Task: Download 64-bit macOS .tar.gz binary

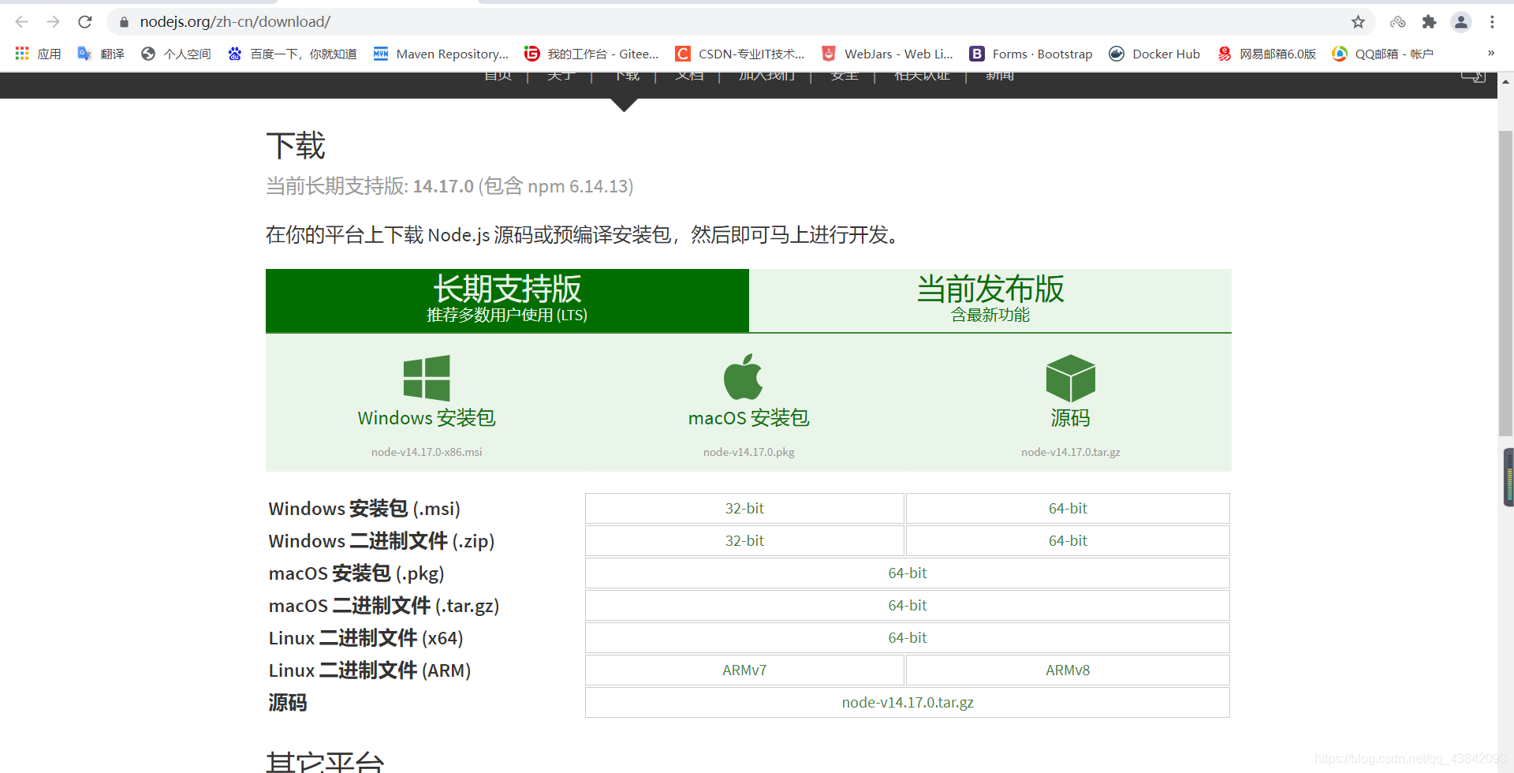Action: click(x=908, y=606)
